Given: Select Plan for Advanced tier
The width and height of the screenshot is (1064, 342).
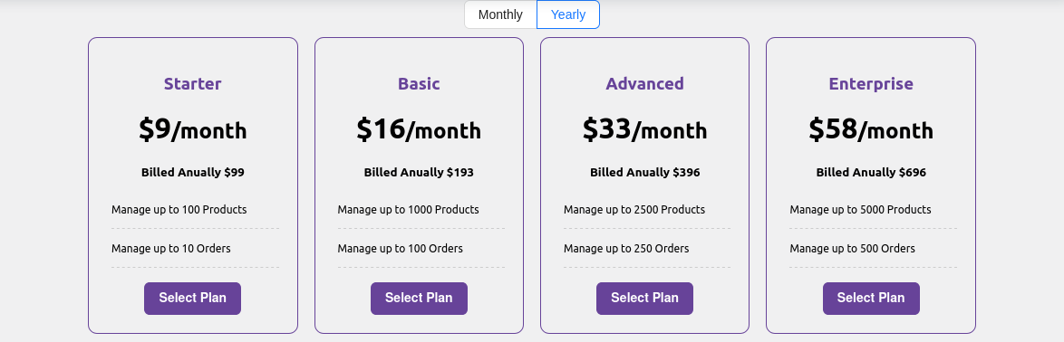Looking at the screenshot, I should click(644, 299).
